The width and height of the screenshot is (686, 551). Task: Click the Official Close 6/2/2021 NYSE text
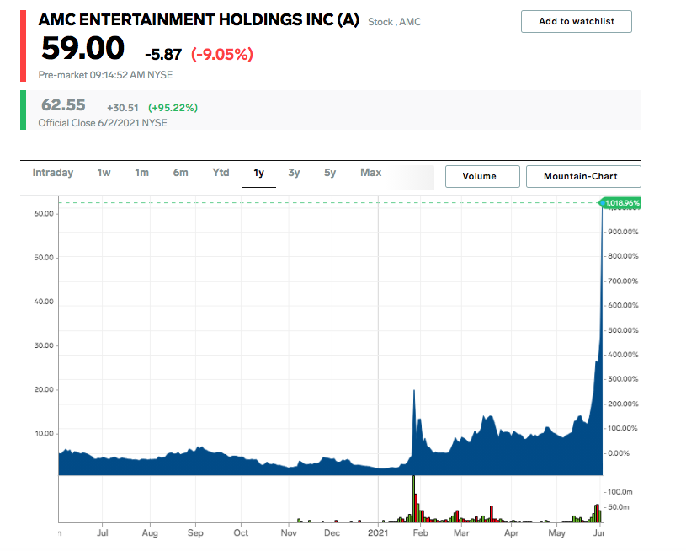coord(103,123)
